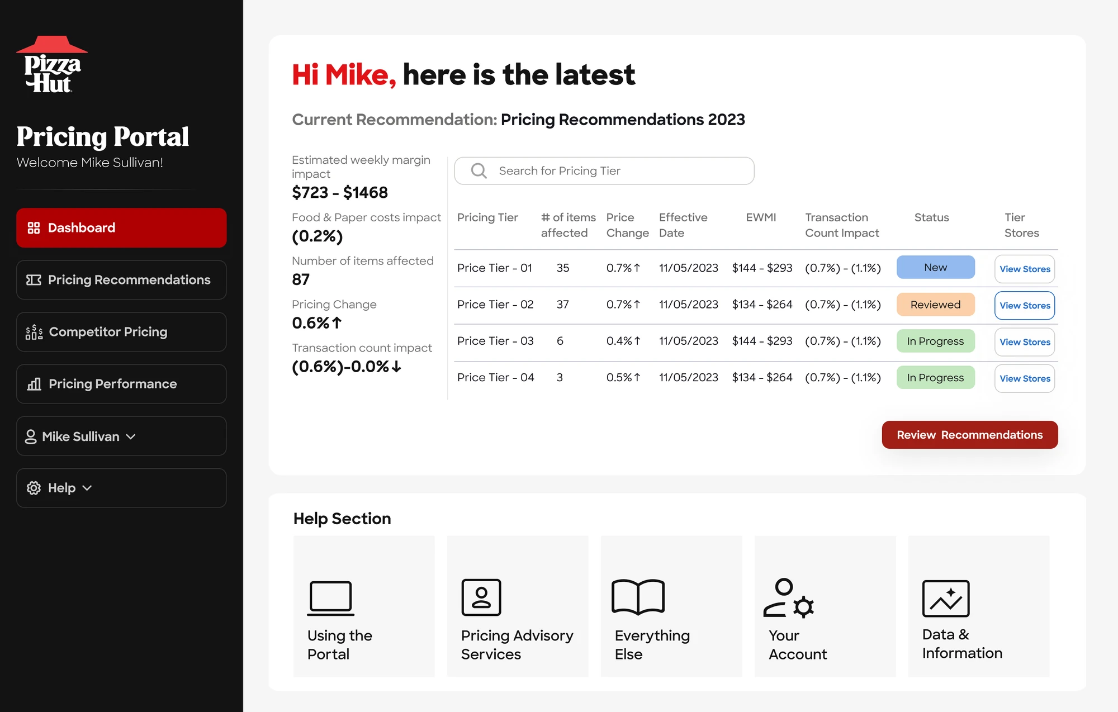Image resolution: width=1118 pixels, height=712 pixels.
Task: Click the Help gear icon
Action: coord(34,488)
